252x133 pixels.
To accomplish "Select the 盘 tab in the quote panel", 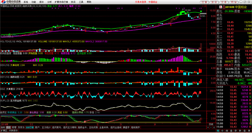I will click(231, 131).
